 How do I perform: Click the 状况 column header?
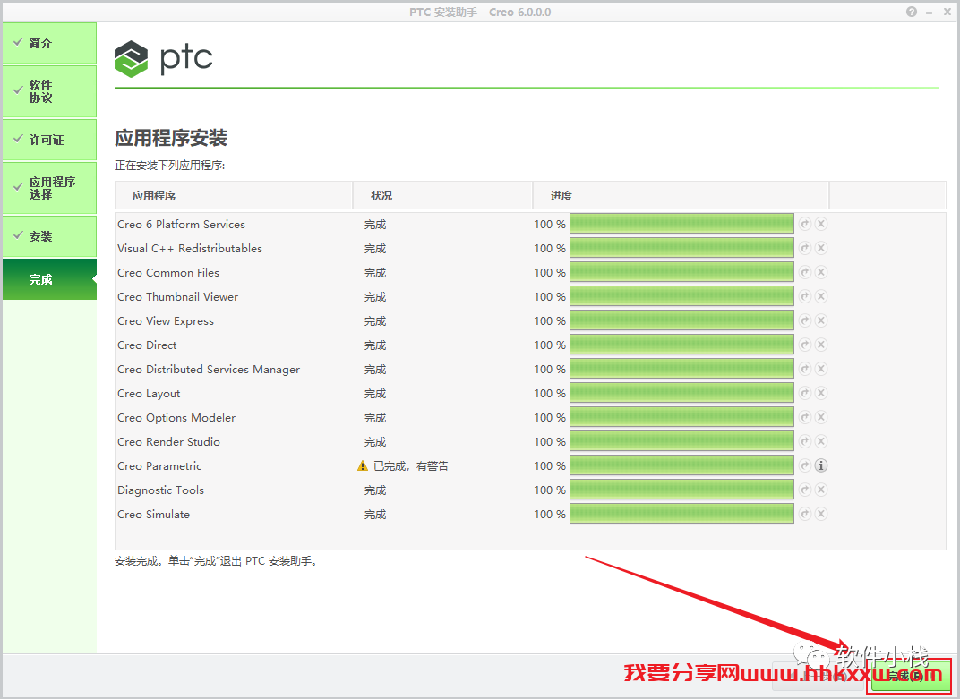click(x=442, y=195)
